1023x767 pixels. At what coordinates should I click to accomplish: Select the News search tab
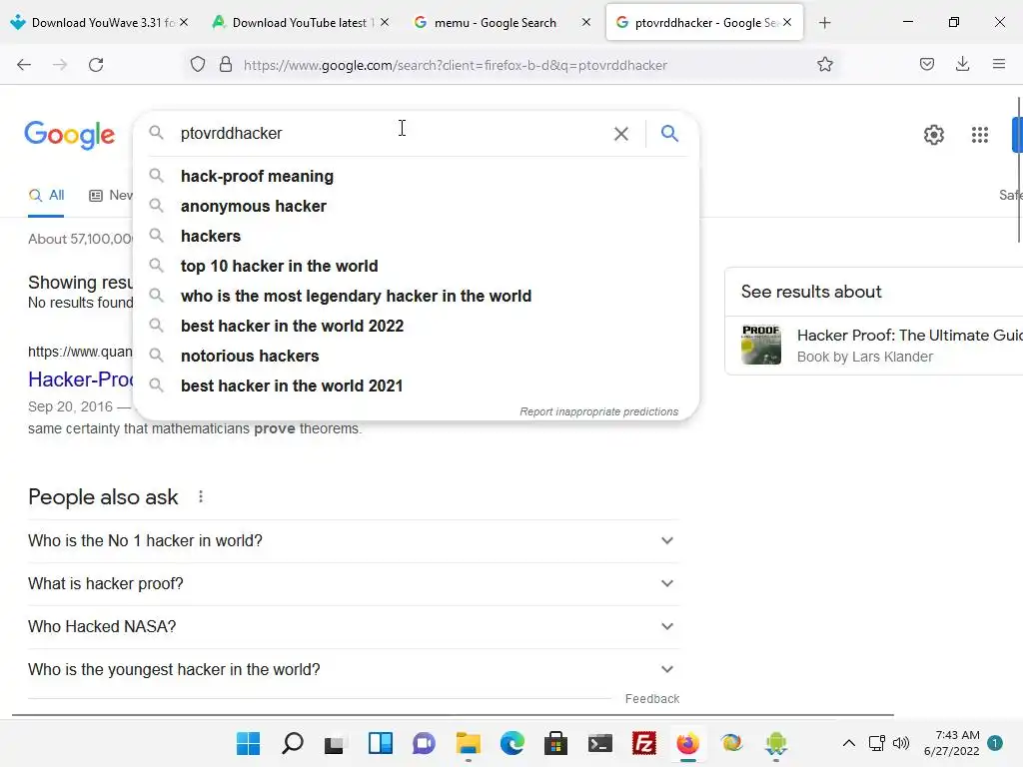coord(111,195)
